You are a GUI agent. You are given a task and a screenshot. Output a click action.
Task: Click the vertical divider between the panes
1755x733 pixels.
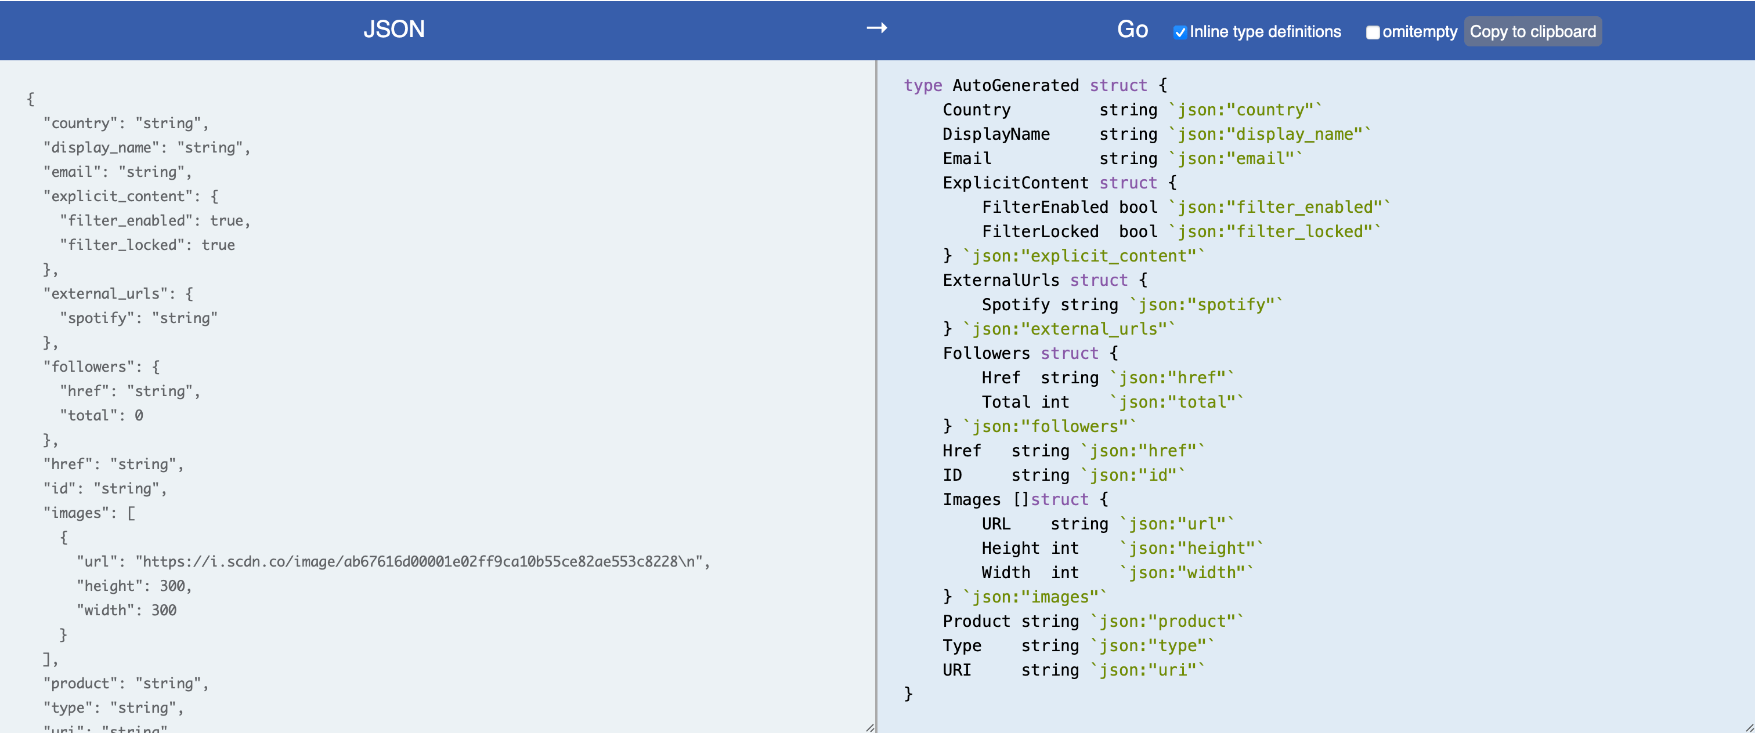[x=875, y=395]
